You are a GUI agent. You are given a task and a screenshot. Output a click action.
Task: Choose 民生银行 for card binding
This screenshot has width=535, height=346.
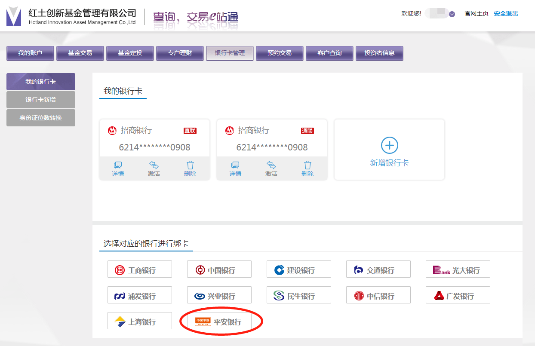click(299, 295)
